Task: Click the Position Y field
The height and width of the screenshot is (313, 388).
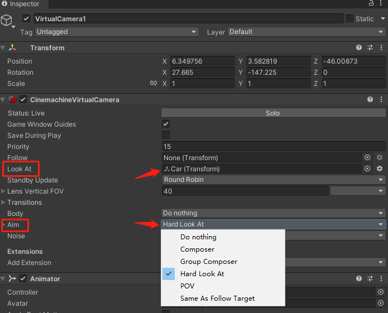Action: [279, 61]
